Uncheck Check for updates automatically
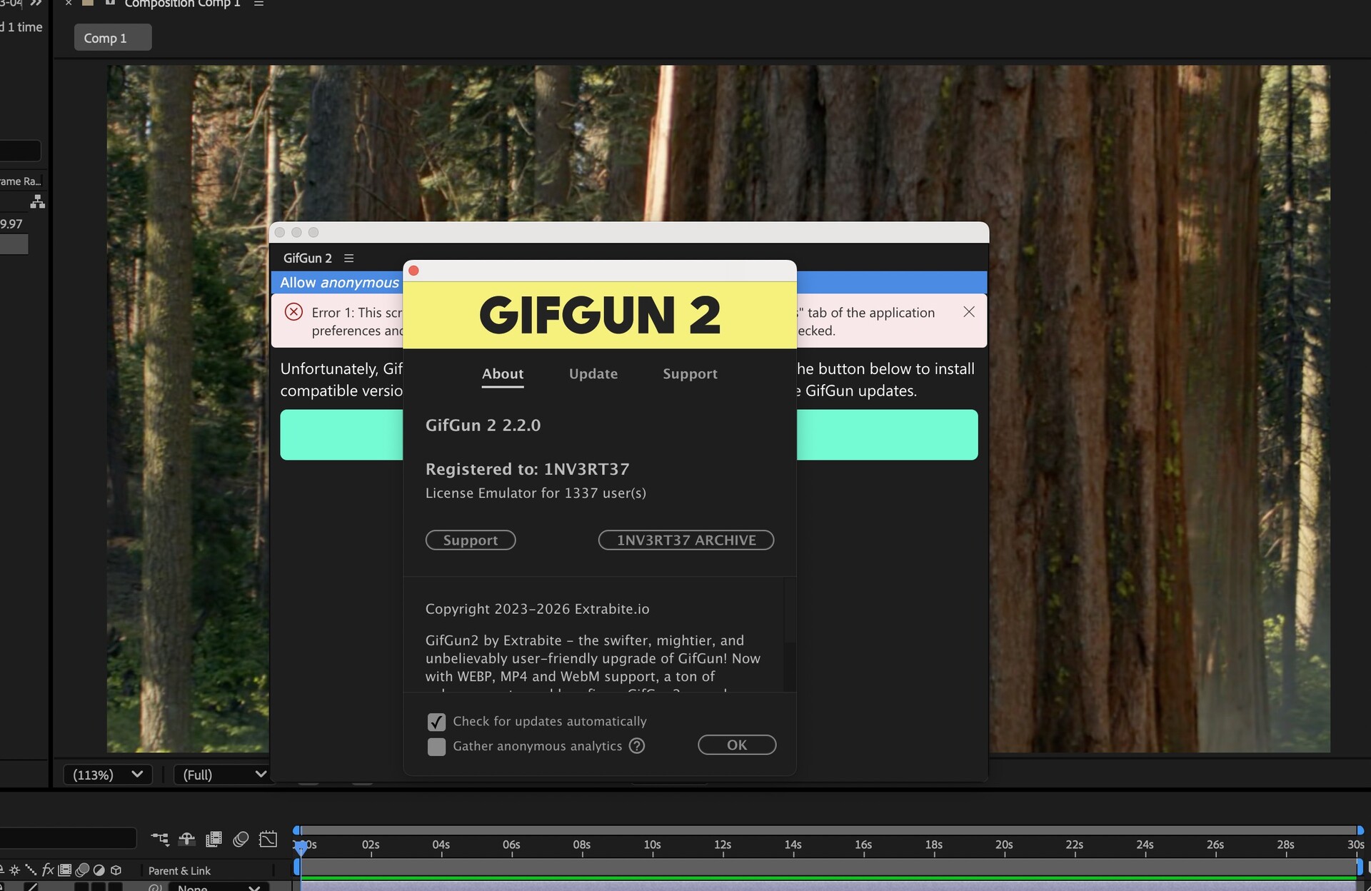This screenshot has width=1371, height=891. (x=436, y=722)
